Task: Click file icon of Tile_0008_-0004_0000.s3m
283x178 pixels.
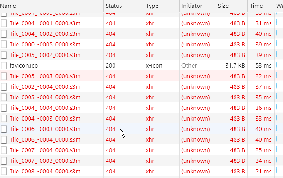Action: point(4,172)
